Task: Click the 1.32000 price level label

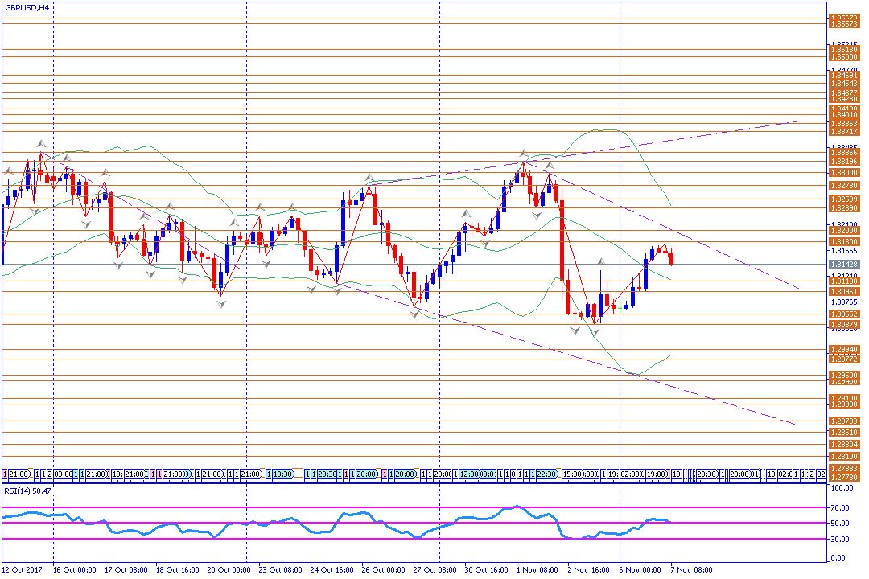Action: coord(844,231)
